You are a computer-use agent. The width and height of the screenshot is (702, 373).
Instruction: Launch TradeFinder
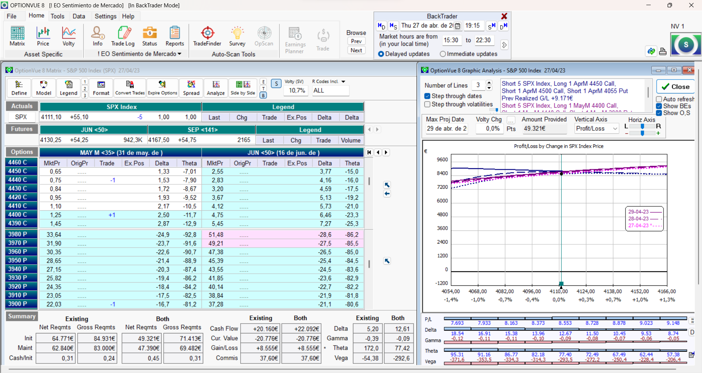point(207,36)
